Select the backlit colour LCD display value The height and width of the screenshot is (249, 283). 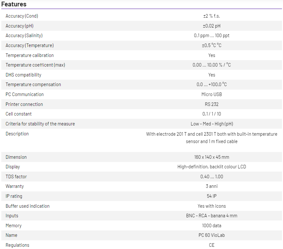pyautogui.click(x=211, y=167)
